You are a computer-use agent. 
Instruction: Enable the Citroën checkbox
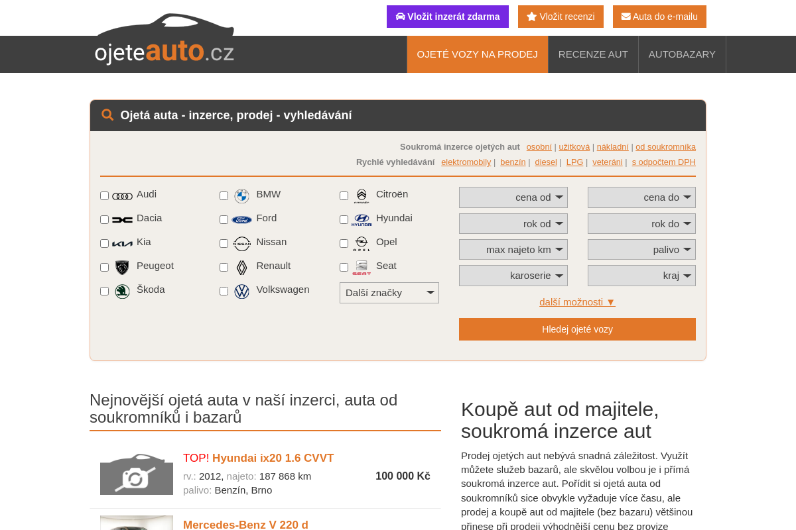pos(344,195)
